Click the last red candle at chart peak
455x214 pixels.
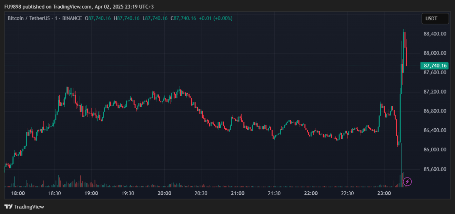coord(407,57)
